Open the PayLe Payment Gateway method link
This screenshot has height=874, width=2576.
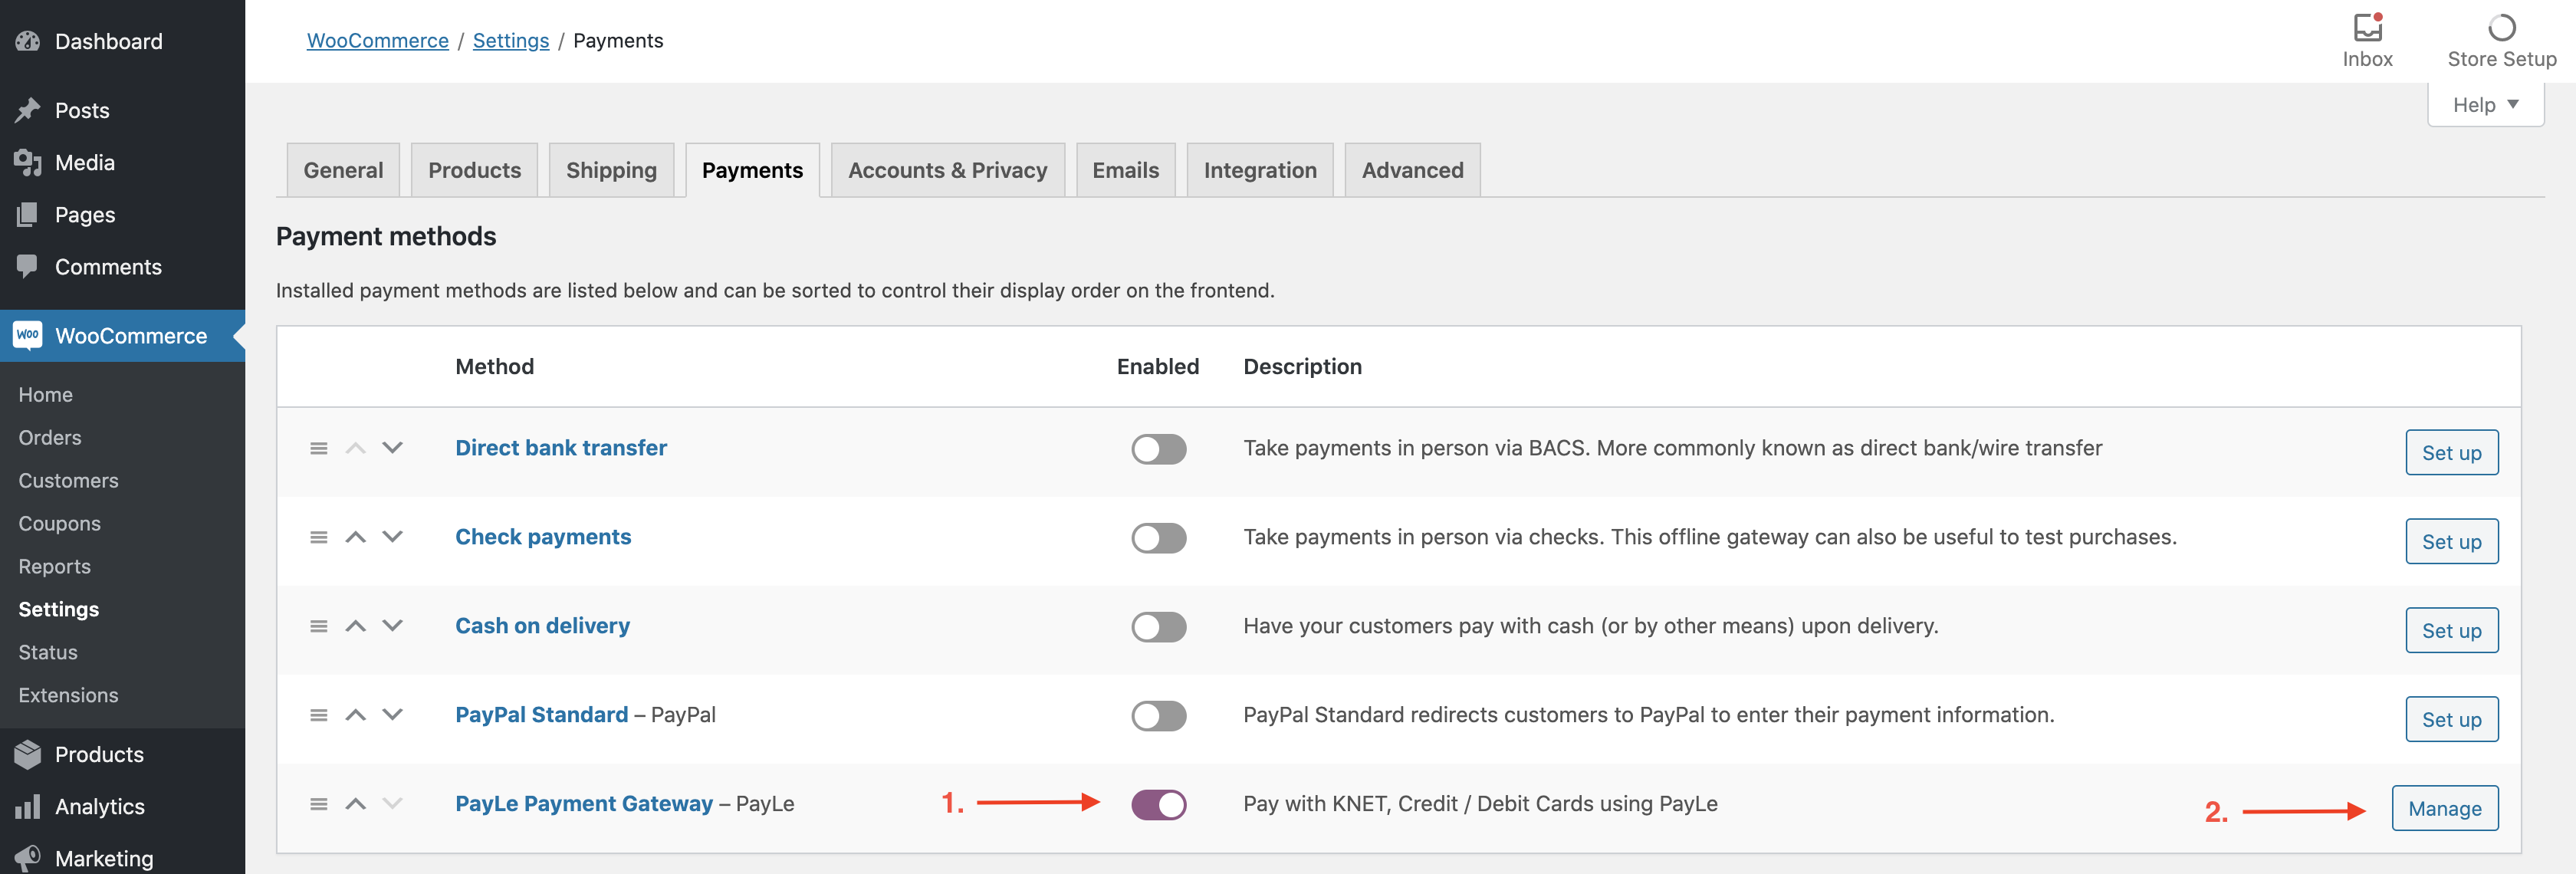click(x=584, y=804)
